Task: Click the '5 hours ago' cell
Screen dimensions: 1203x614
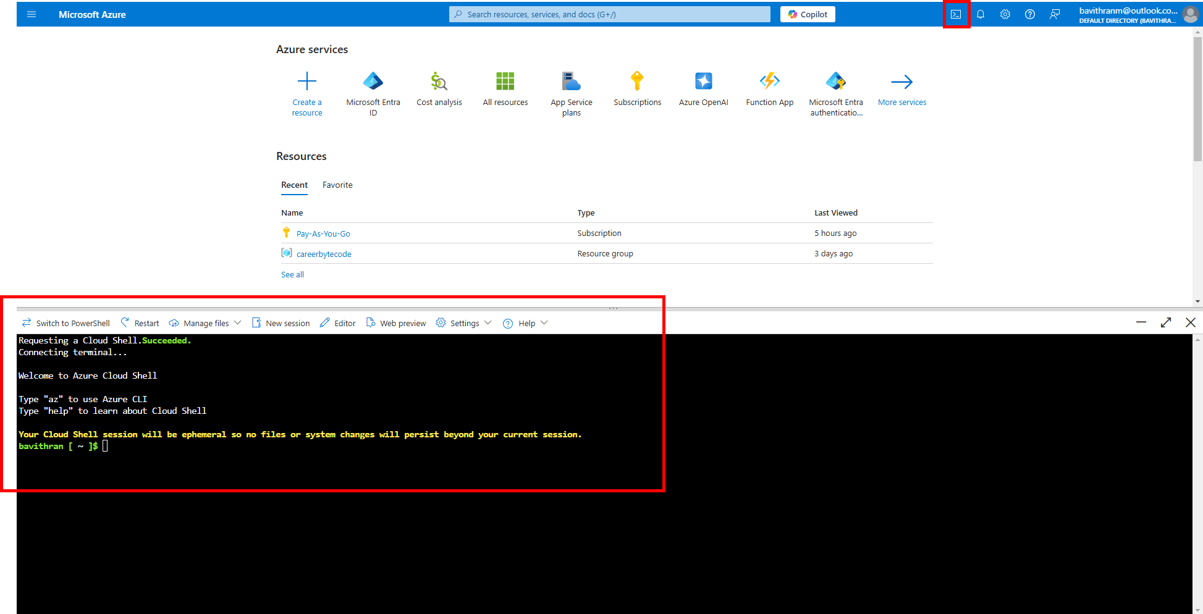Action: point(835,233)
